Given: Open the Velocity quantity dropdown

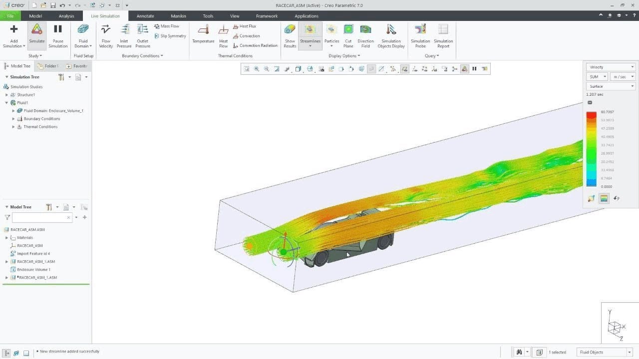Looking at the screenshot, I should [x=611, y=67].
